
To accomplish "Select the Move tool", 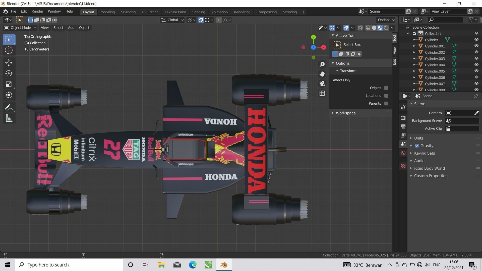I will pos(9,62).
